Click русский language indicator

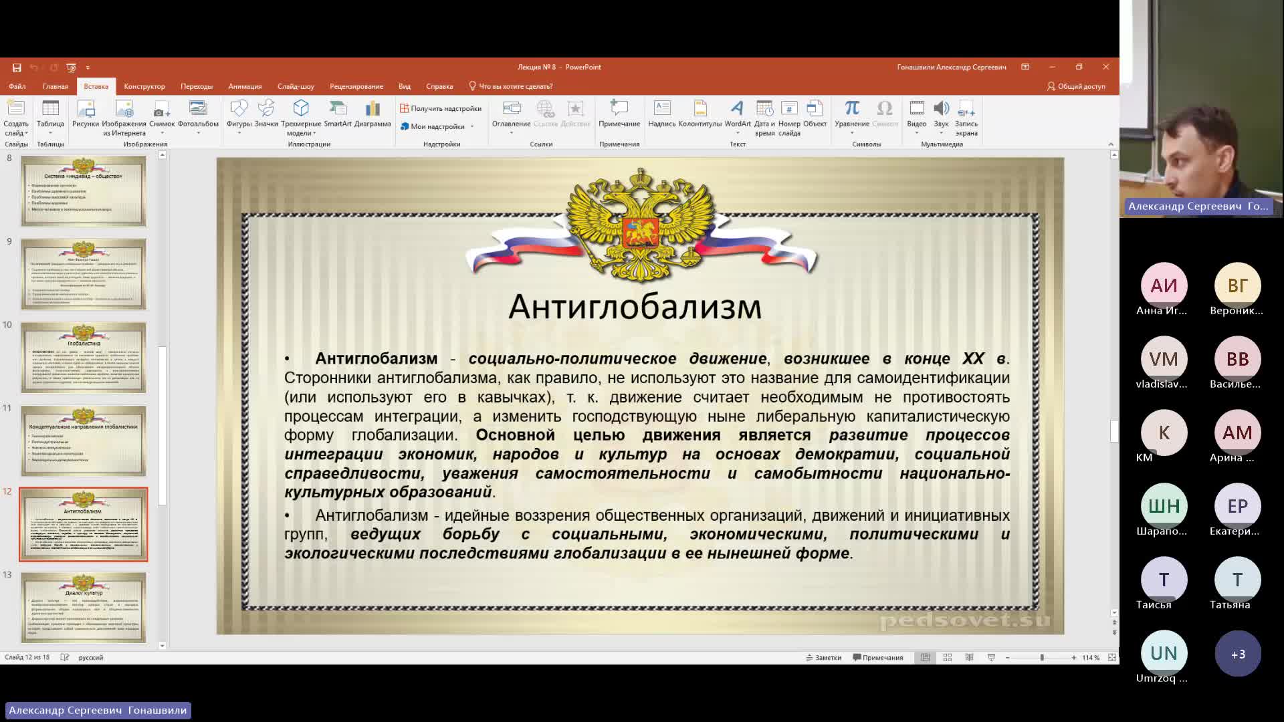[91, 658]
